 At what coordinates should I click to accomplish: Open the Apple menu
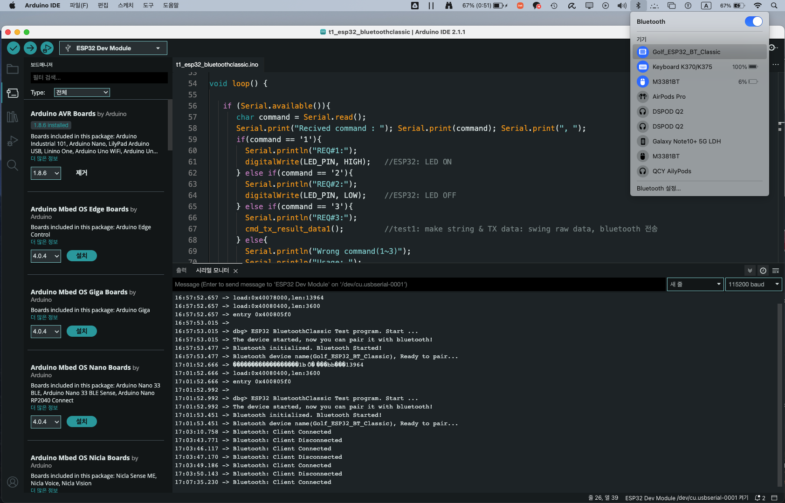(x=12, y=6)
